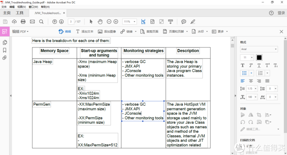
Task: Open read mode toolbar icon
Action: coord(171,22)
